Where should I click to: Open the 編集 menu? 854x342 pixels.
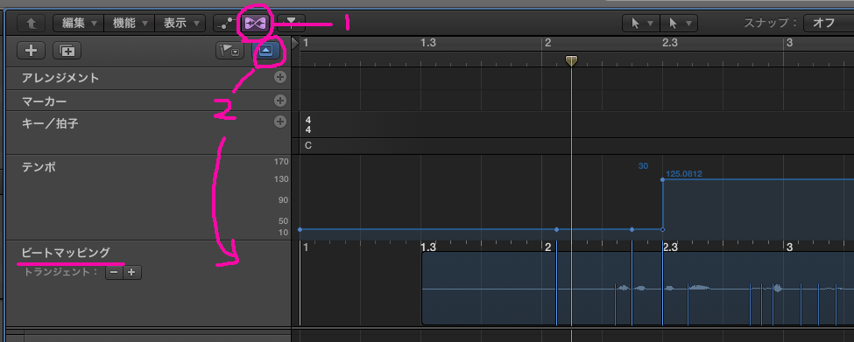(78, 23)
